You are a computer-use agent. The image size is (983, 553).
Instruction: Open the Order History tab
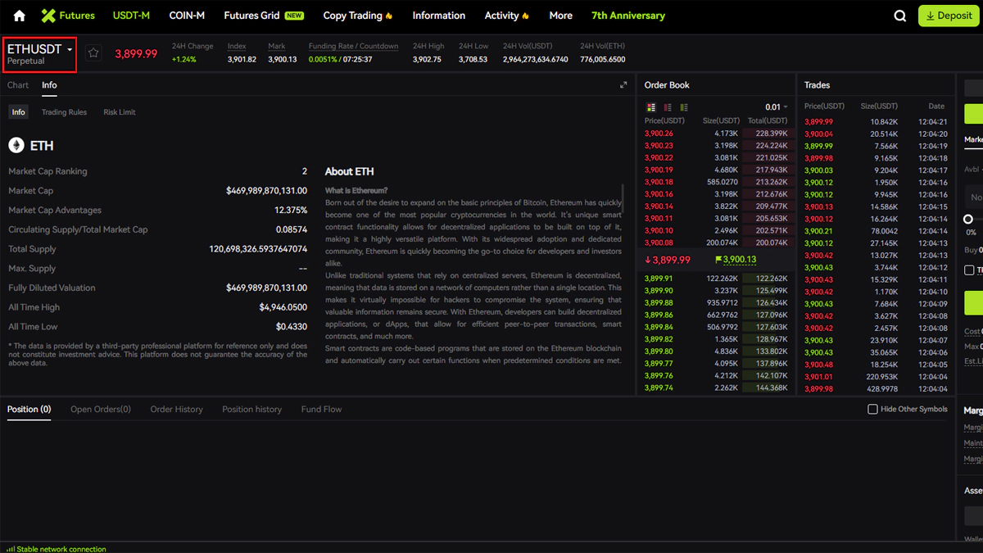(x=176, y=409)
